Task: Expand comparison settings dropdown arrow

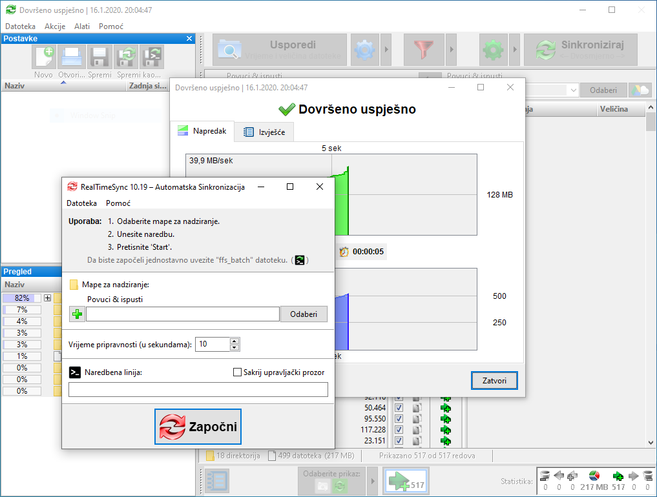Action: point(386,50)
